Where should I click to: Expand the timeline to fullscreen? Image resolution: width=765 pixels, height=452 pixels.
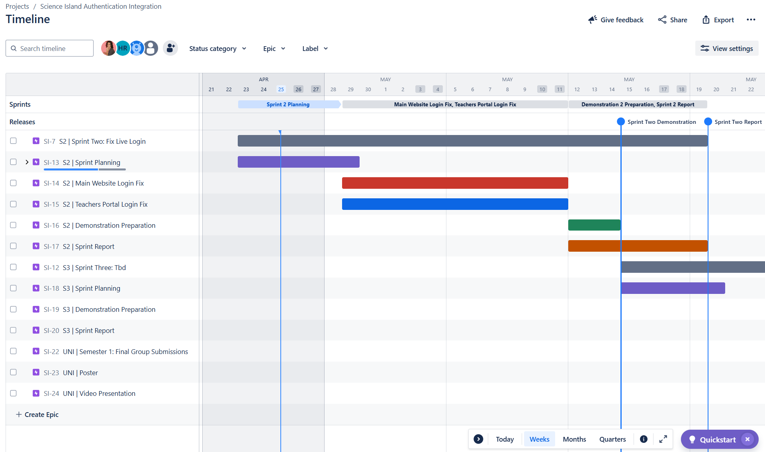(x=663, y=439)
